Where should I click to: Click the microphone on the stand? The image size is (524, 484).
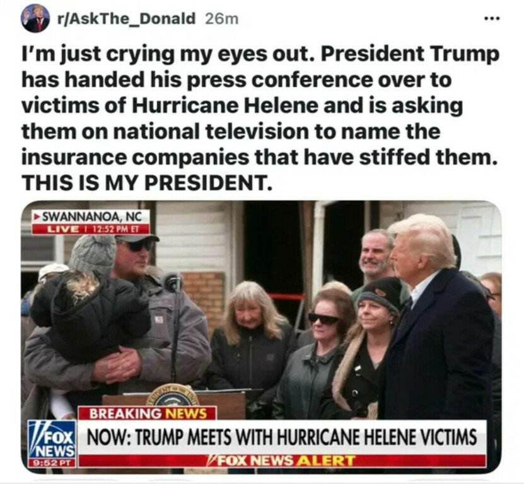pos(172,281)
